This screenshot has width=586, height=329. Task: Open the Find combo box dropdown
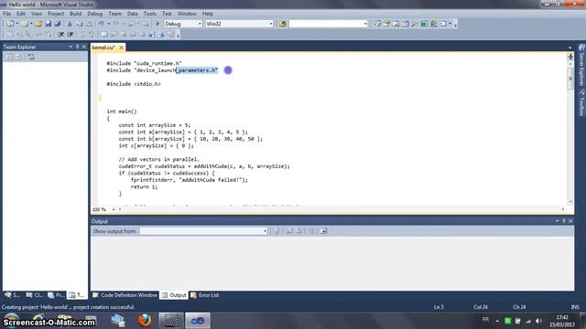coord(365,24)
